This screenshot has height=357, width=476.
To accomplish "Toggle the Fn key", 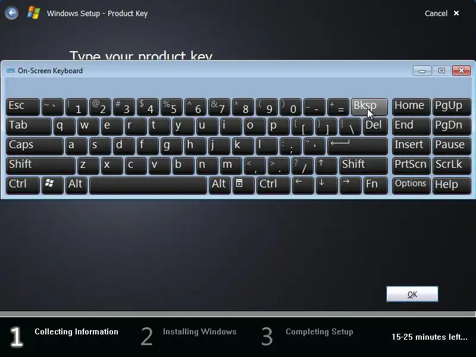I will (x=375, y=186).
